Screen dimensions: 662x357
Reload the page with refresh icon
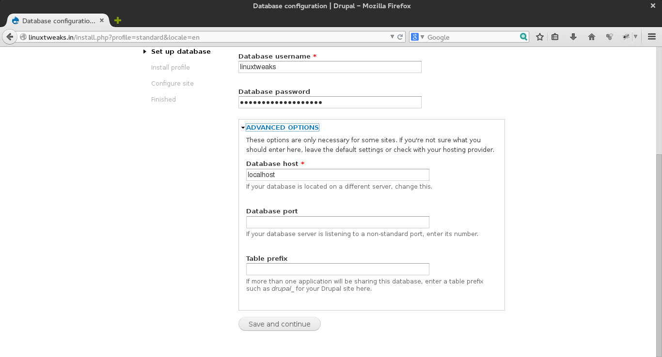pos(400,37)
